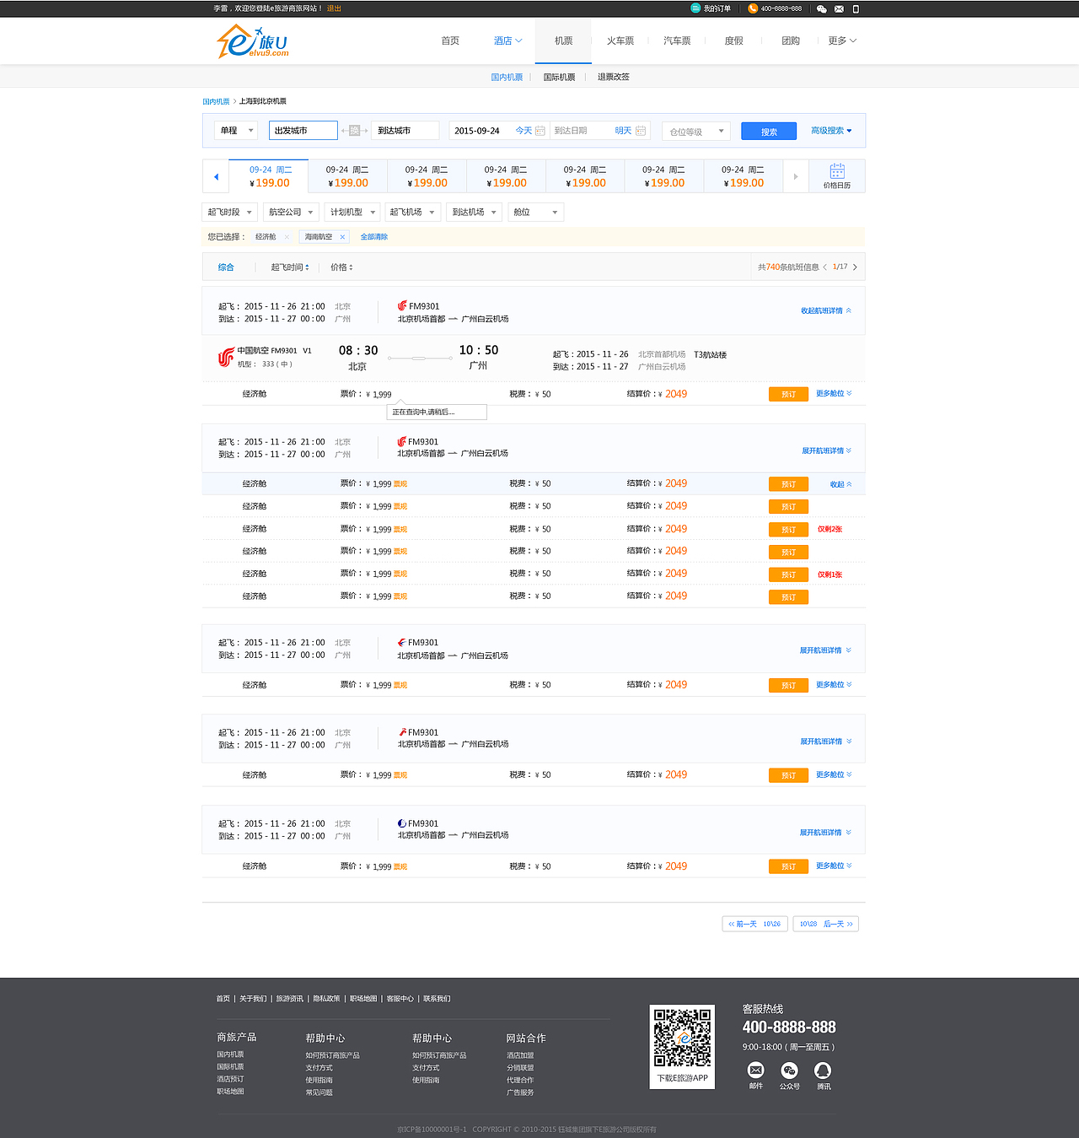Image resolution: width=1079 pixels, height=1138 pixels.
Task: Switch to 国际机票 sub-tab
Action: point(559,77)
